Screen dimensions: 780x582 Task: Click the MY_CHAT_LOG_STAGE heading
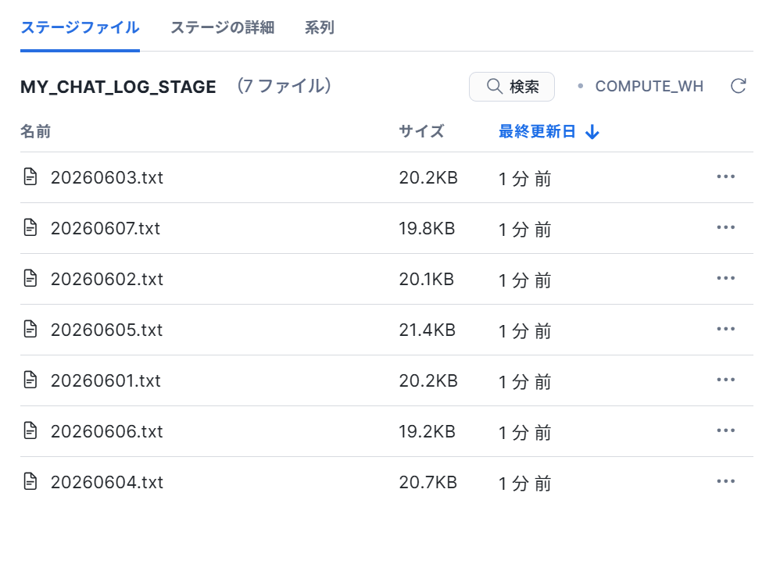click(x=118, y=87)
